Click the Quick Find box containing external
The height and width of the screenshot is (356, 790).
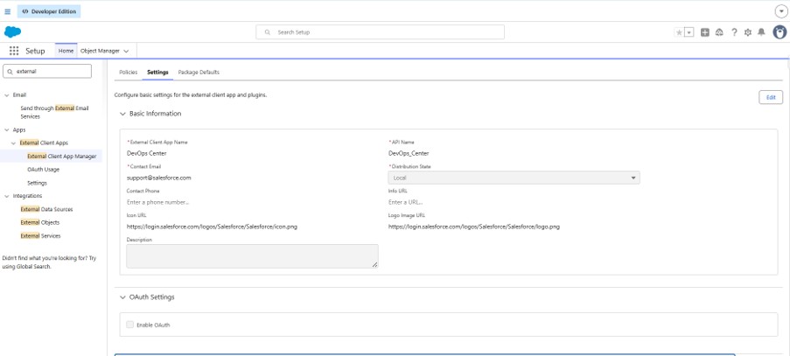47,72
